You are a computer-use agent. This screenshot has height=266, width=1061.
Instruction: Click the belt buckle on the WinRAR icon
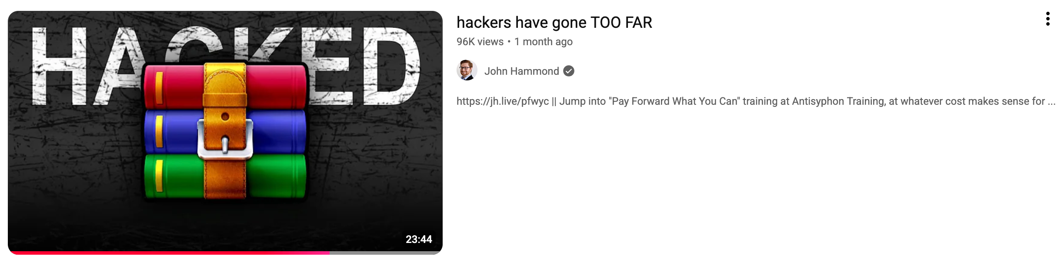point(225,140)
